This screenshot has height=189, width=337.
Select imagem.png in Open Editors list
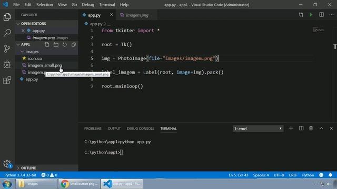[47, 38]
